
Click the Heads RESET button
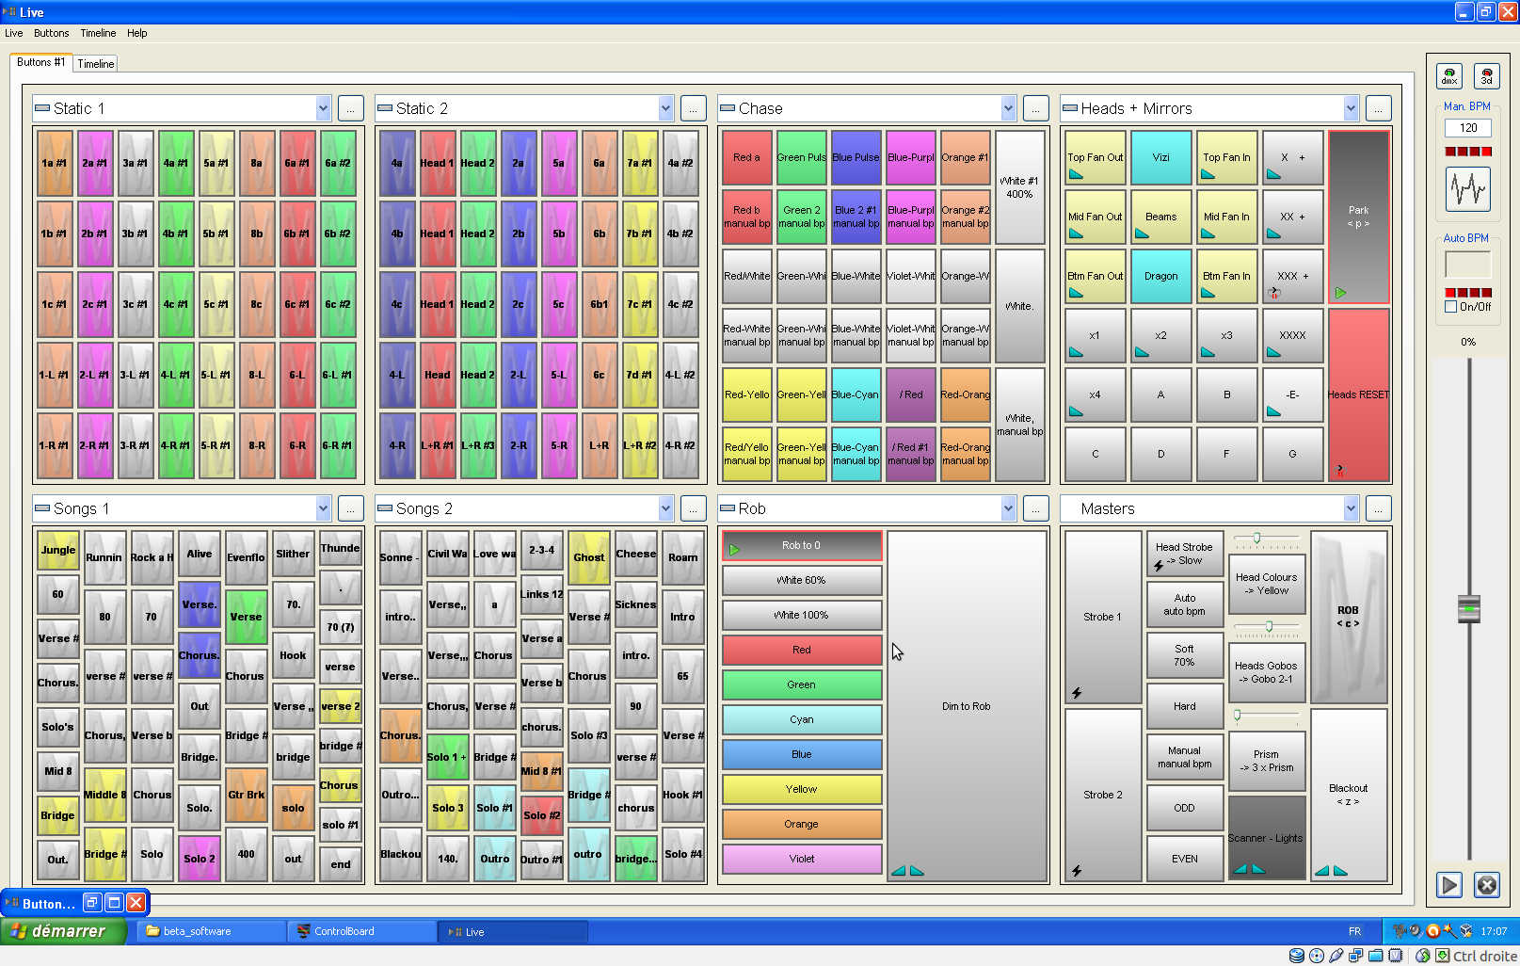1357,395
